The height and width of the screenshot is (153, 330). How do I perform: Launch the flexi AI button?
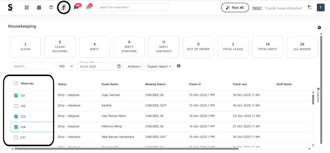coord(235,7)
